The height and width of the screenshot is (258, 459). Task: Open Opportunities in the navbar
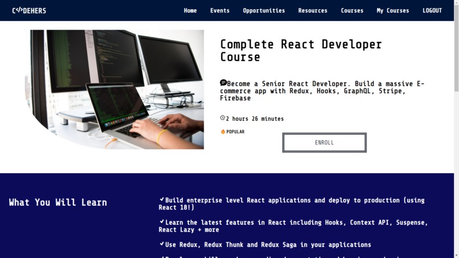click(x=264, y=11)
